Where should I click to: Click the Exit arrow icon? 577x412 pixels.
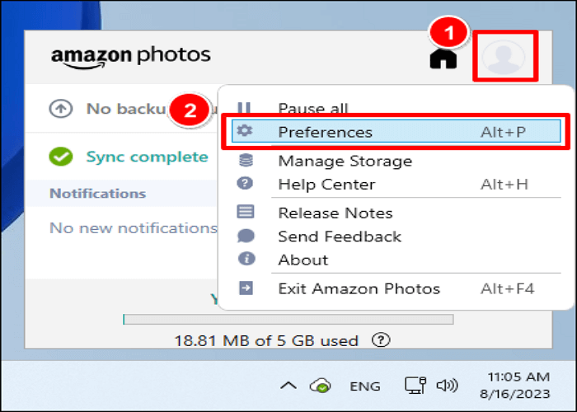[x=246, y=288]
